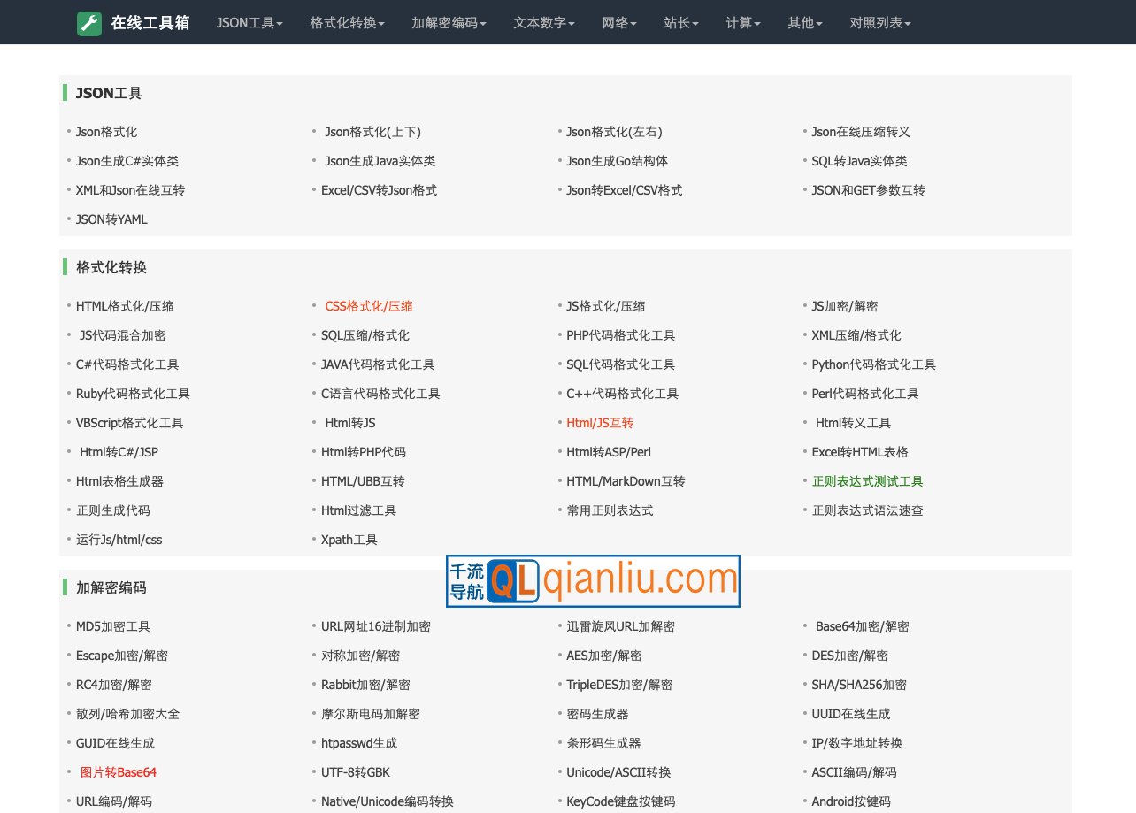Expand the 网络 dropdown
The image size is (1136, 813).
click(619, 23)
